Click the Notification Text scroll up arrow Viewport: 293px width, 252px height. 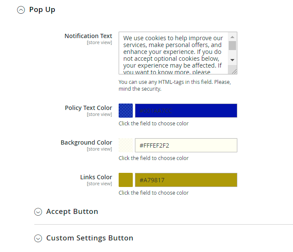pos(232,37)
